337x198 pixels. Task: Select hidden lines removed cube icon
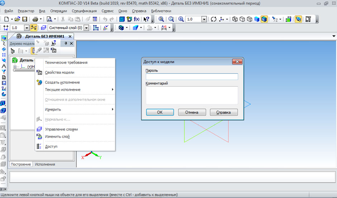[x=242, y=19]
